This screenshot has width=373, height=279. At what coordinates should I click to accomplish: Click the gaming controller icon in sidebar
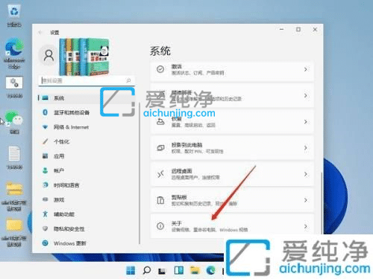pos(45,199)
